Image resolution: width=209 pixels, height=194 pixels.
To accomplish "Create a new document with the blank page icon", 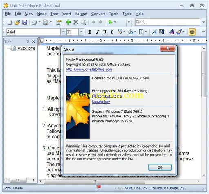I will (x=10, y=22).
